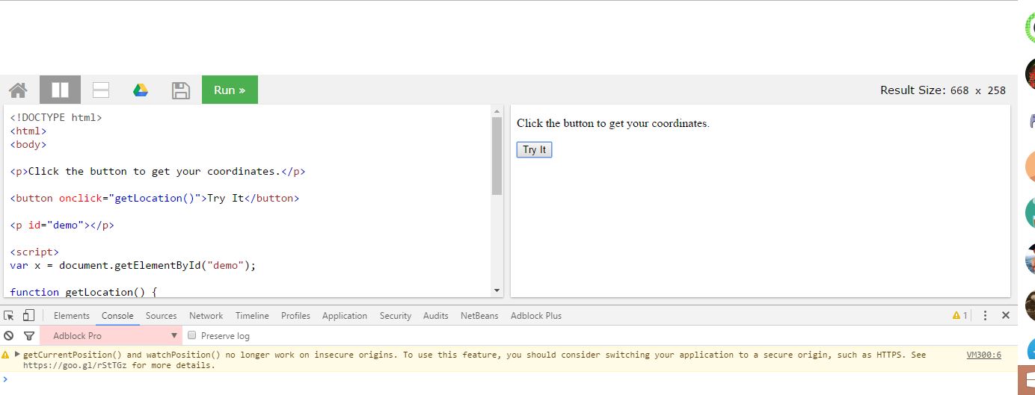Run the code with Run » button
1035x395 pixels.
coord(230,90)
